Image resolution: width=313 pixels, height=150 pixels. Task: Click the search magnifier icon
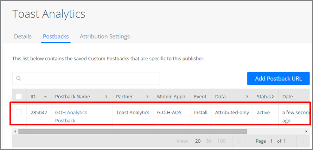click(19, 78)
